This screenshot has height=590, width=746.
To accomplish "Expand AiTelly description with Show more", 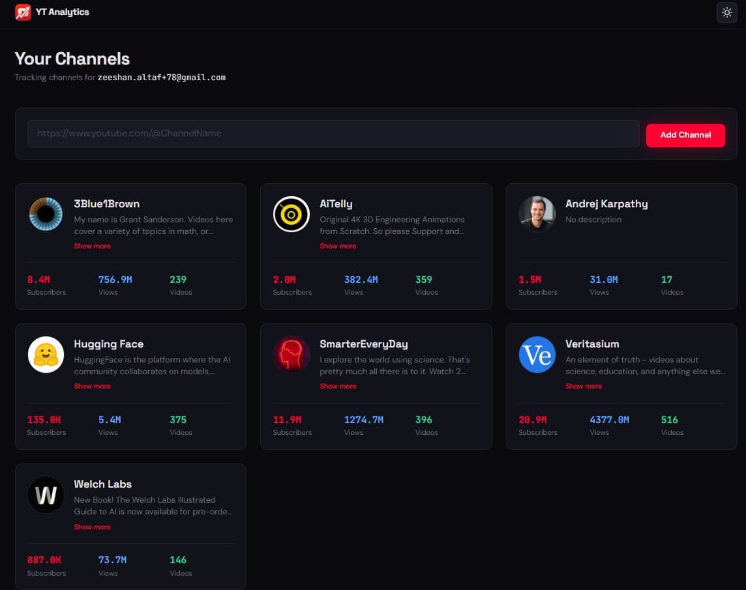I will pos(338,246).
